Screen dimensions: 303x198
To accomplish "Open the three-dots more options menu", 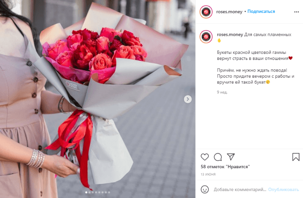I will (x=297, y=12).
